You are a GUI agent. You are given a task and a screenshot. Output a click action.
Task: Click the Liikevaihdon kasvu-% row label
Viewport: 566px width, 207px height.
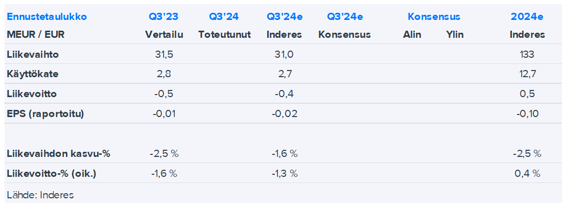(x=59, y=154)
